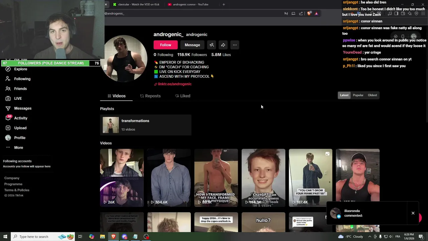Open the 'ChatGPT can accurately guess' video
This screenshot has width=428, height=241.
pyautogui.click(x=263, y=178)
